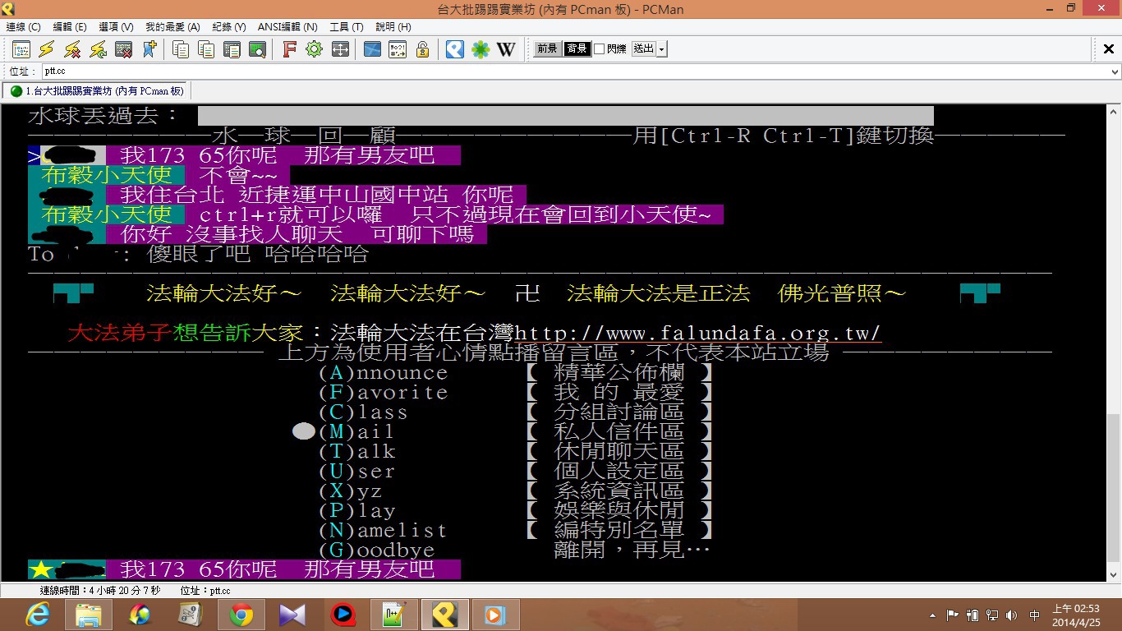Open settings with green gear icon
Screen dimensions: 1122x631
[x=315, y=49]
